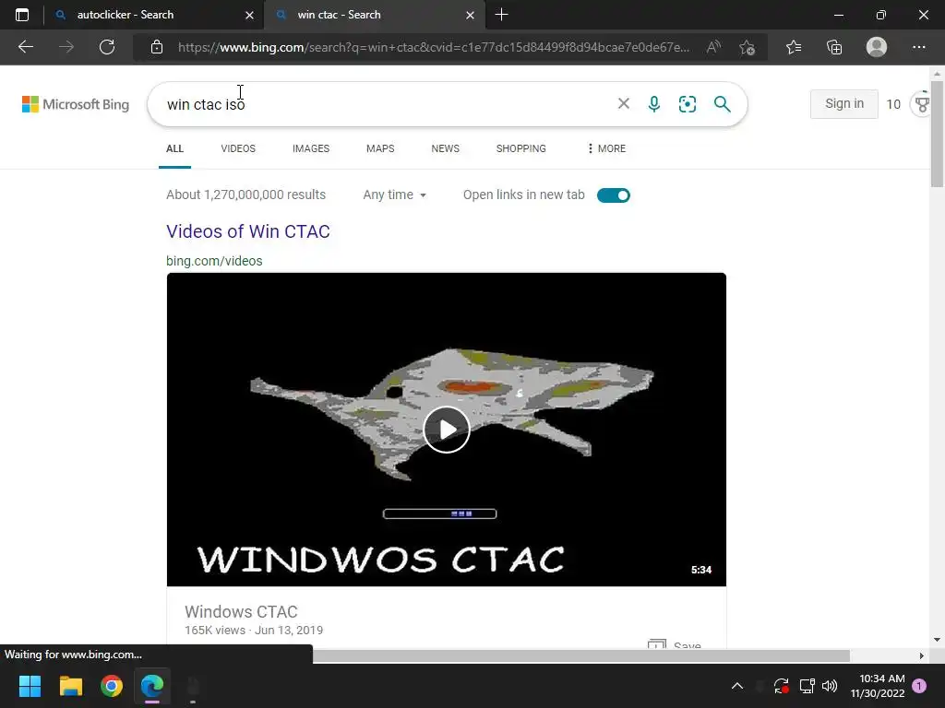945x708 pixels.
Task: Switch to SHOPPING results tab
Action: click(x=521, y=148)
